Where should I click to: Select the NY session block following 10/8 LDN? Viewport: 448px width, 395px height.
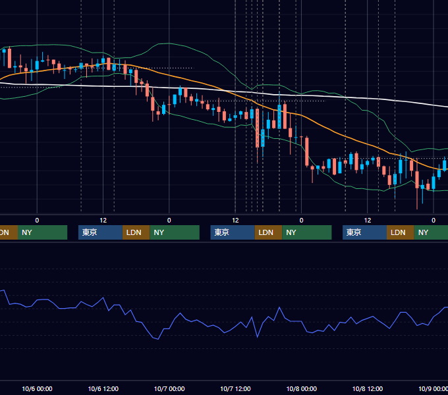(431, 232)
